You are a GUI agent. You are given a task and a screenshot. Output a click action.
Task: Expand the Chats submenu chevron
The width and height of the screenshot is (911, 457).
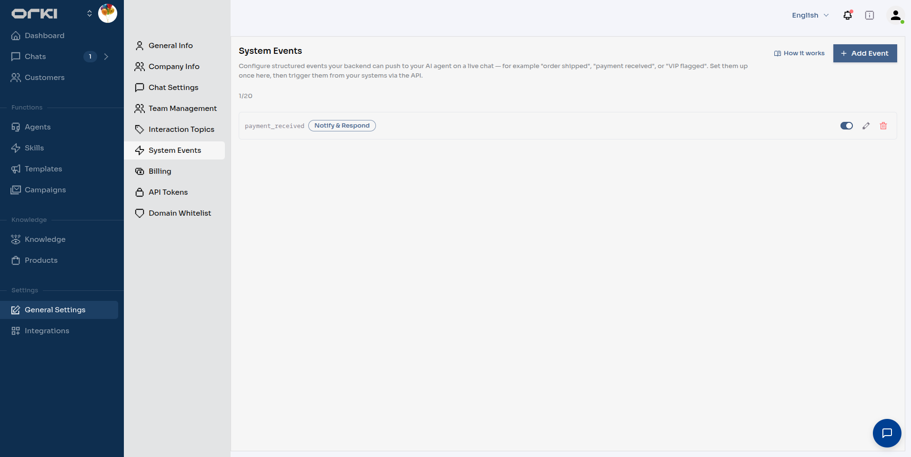(x=106, y=57)
